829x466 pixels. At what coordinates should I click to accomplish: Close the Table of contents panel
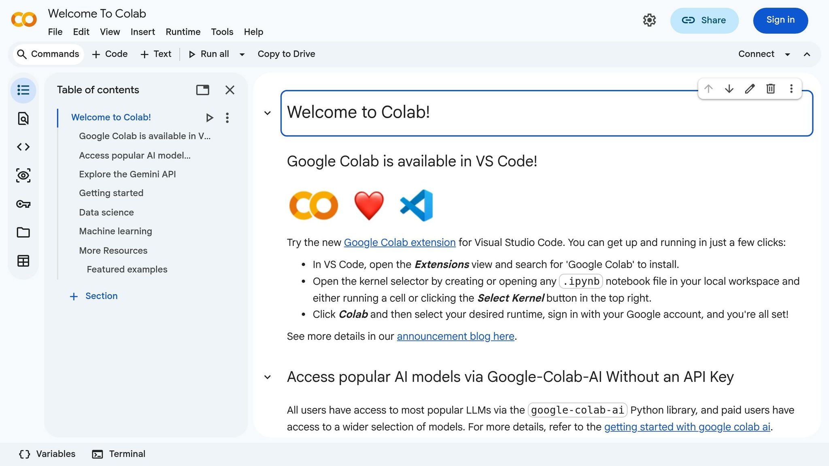pyautogui.click(x=230, y=90)
